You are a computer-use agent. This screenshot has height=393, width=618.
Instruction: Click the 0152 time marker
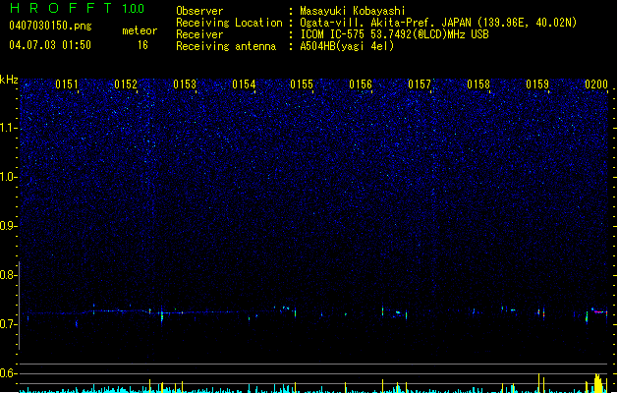tap(126, 84)
